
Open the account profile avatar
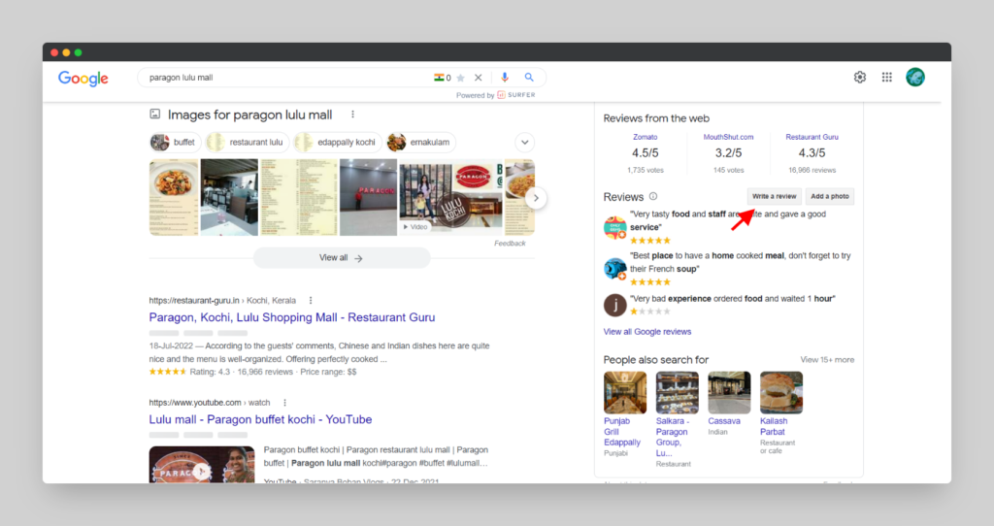click(914, 78)
